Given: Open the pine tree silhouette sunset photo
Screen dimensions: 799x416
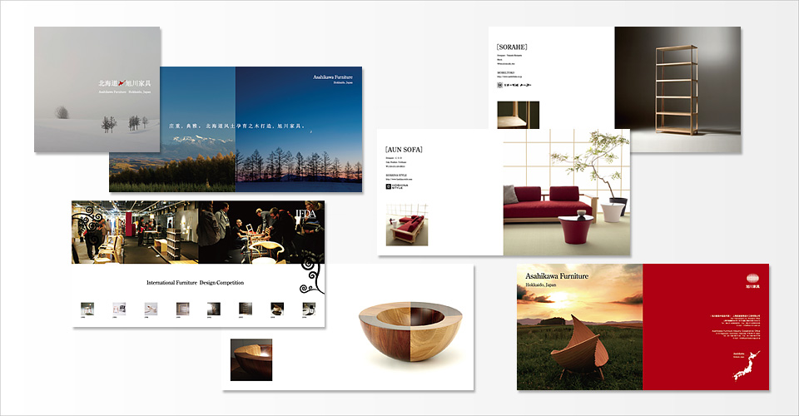Looking at the screenshot, I should [299, 129].
